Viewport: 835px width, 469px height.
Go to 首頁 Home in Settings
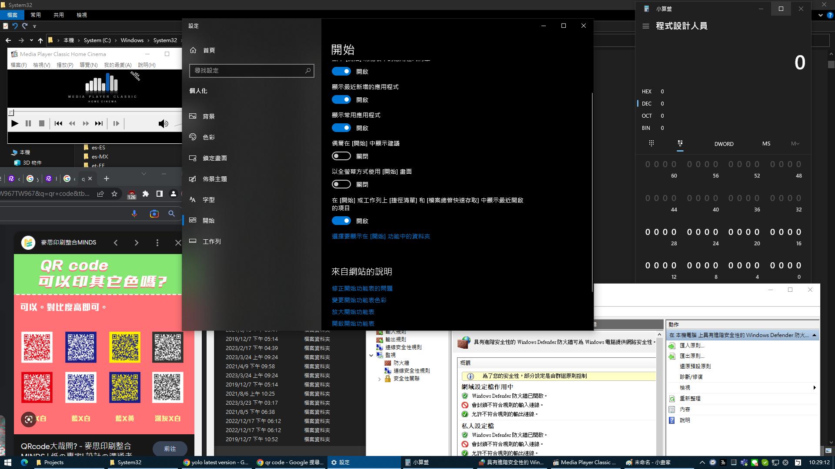click(x=251, y=50)
